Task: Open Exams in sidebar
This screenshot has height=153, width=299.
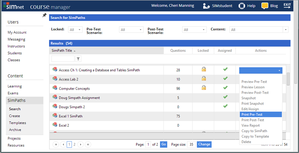Action: [13, 93]
